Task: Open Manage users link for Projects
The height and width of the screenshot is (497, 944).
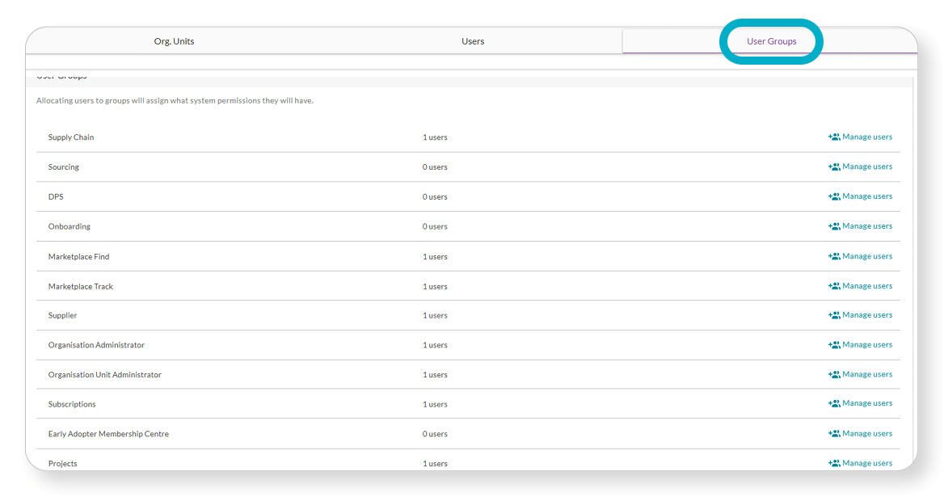Action: pyautogui.click(x=866, y=463)
